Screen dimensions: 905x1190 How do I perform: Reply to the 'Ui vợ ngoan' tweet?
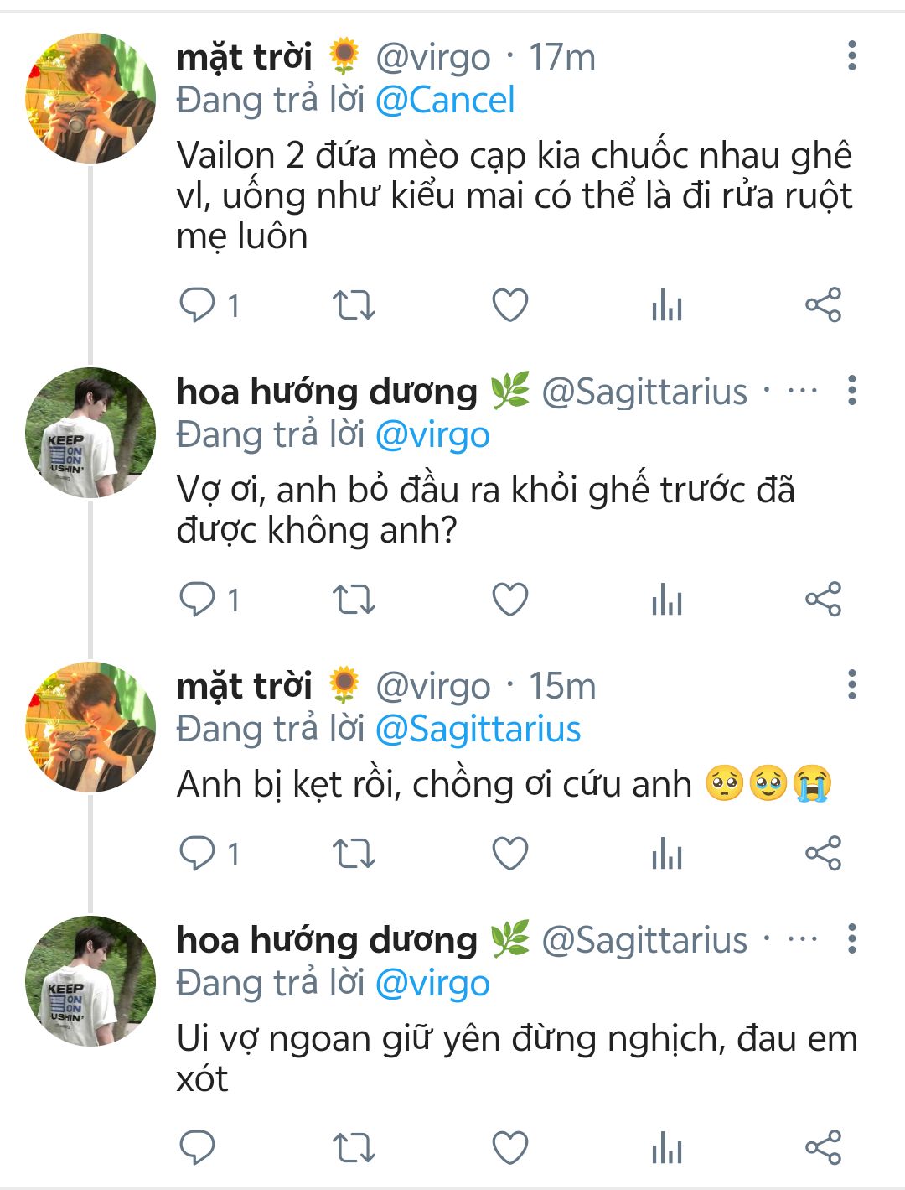pyautogui.click(x=198, y=1147)
